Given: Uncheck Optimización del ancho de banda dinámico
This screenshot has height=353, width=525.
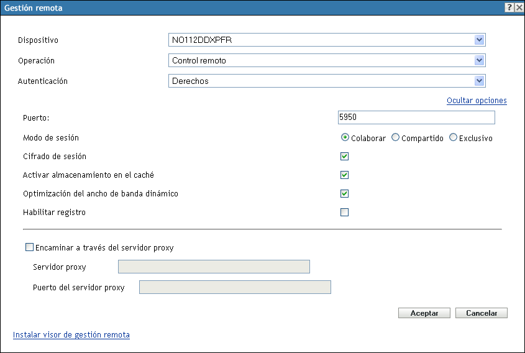Looking at the screenshot, I should click(345, 194).
